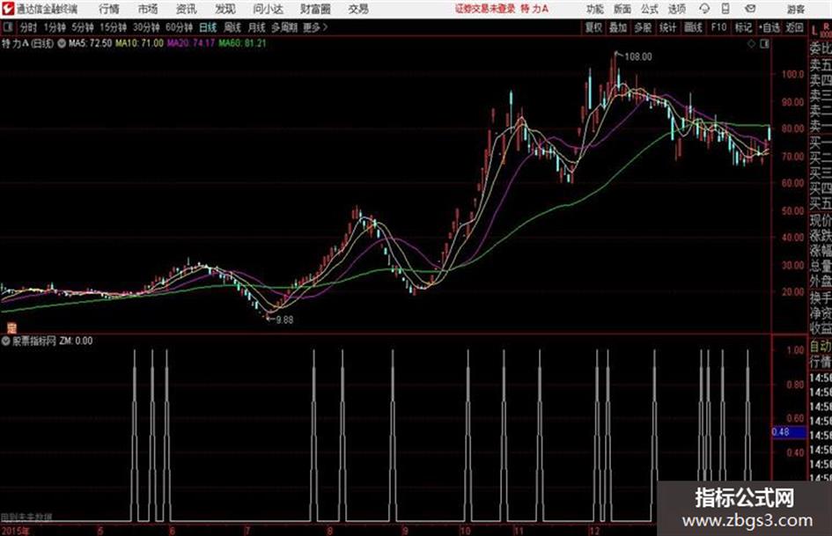Switch to 分时 period view

(29, 27)
